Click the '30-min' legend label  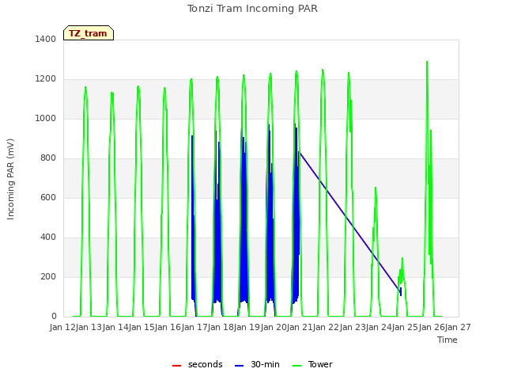tap(265, 364)
